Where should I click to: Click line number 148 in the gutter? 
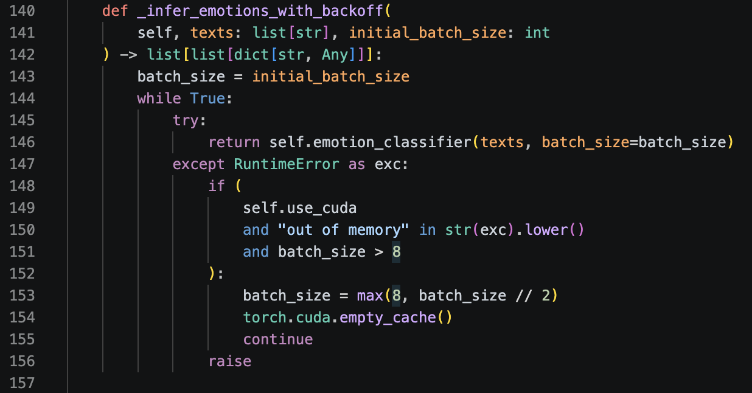click(23, 186)
